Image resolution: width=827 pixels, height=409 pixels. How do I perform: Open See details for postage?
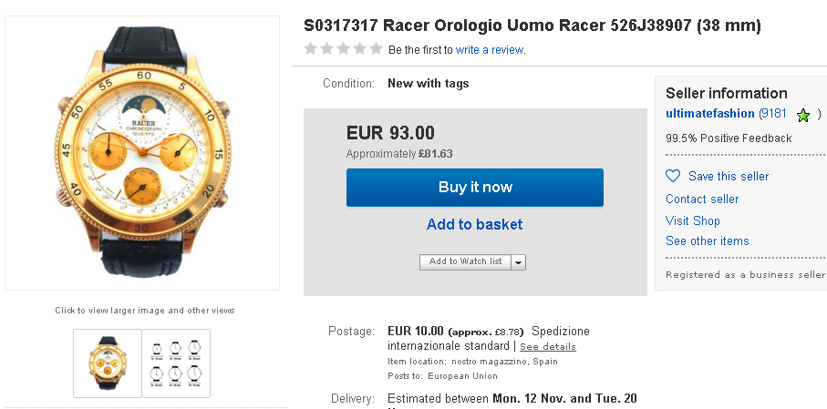click(548, 347)
